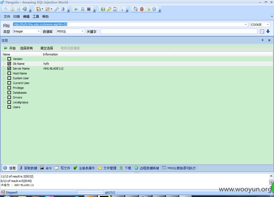Expand the language flag dropdown arrow
This screenshot has width=274, height=197.
click(x=42, y=9)
